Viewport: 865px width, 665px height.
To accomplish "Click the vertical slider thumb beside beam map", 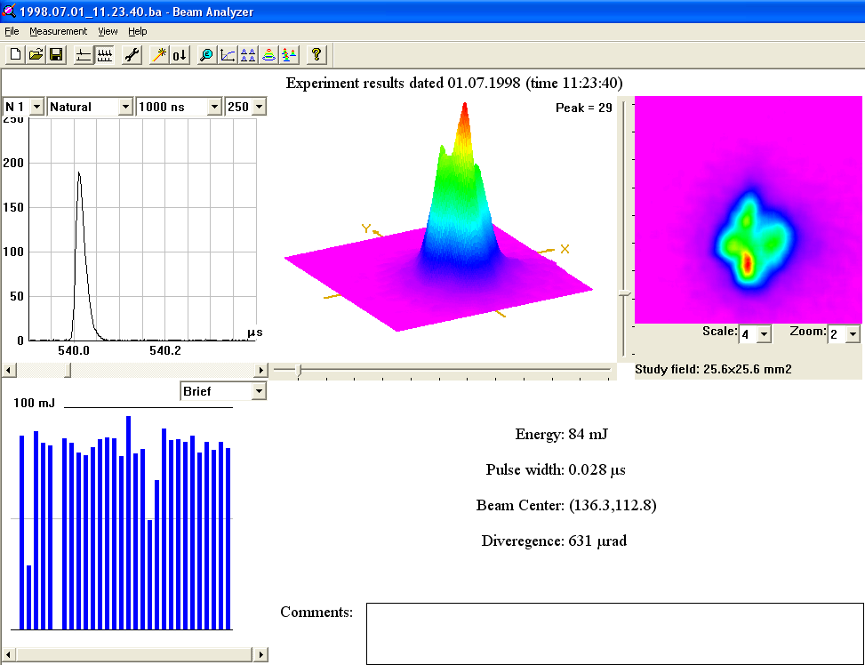I will pos(624,293).
